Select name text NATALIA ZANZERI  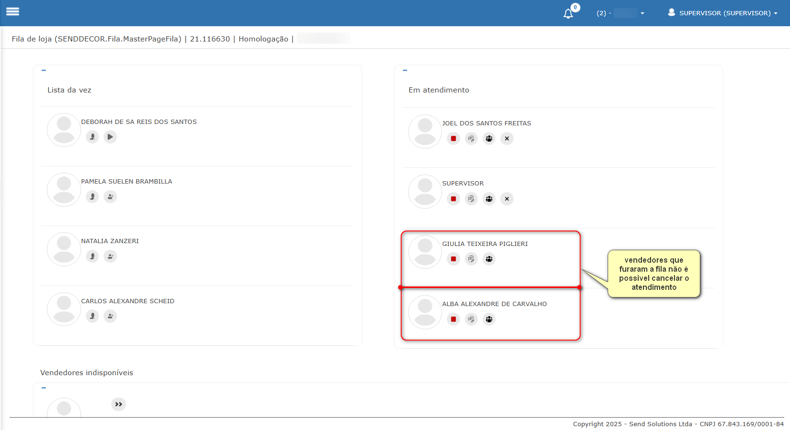(110, 241)
